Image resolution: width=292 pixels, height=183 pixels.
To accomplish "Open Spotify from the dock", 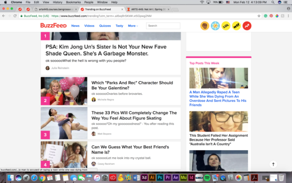I will tap(207, 177).
